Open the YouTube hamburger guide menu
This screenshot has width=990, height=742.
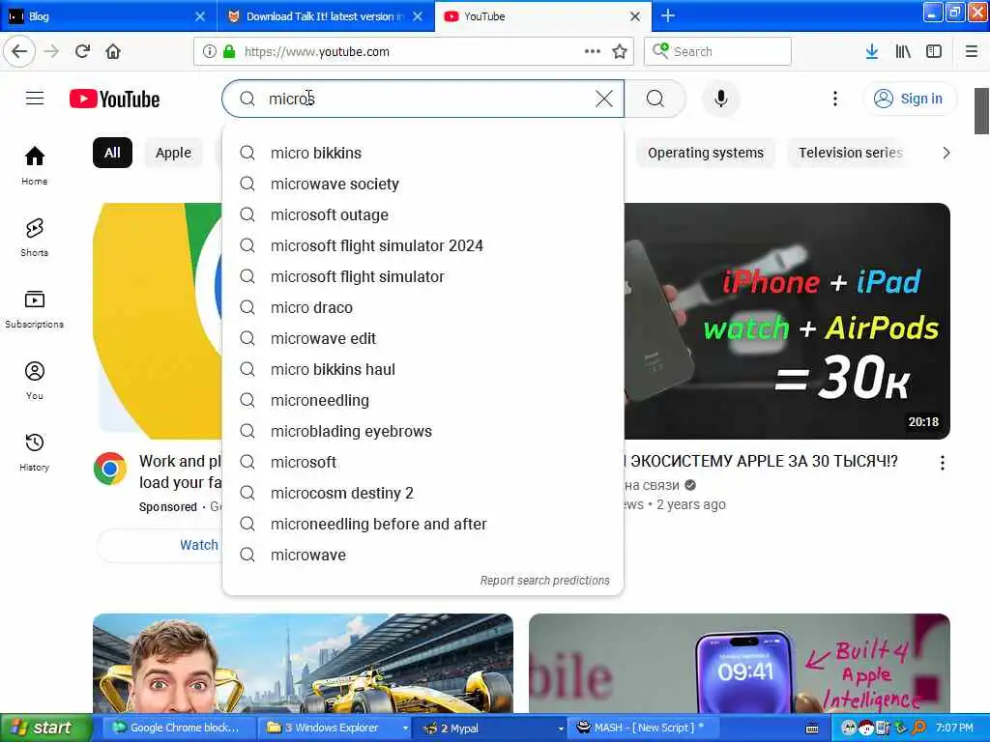35,99
